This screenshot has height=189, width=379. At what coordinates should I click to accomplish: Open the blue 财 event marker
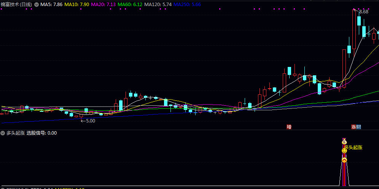358,127
